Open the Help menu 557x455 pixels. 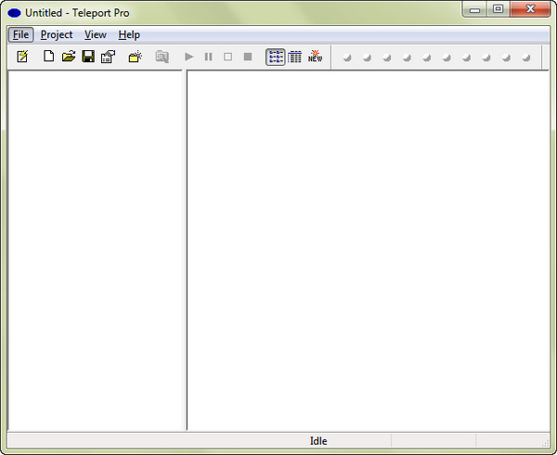click(x=129, y=34)
